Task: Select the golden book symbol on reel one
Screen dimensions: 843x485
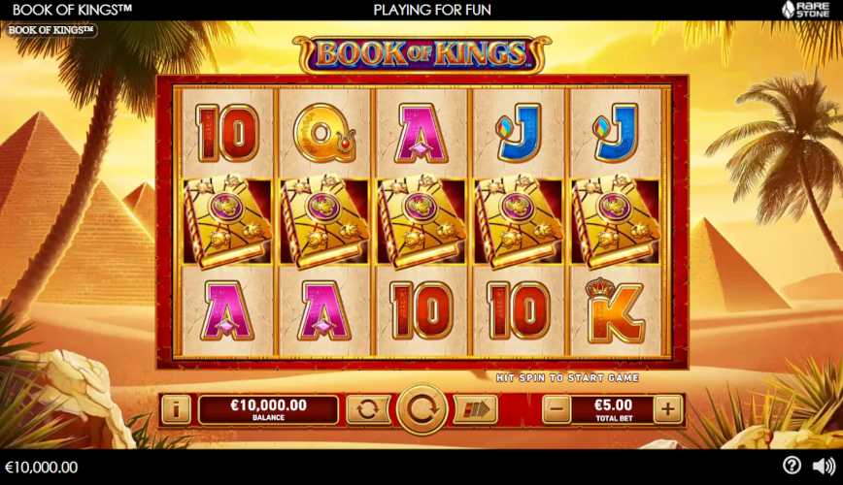Action: (227, 221)
